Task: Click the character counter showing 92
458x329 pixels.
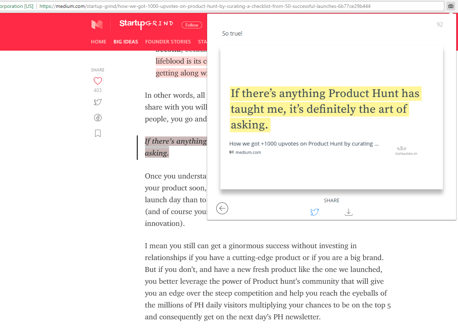Action: click(440, 24)
